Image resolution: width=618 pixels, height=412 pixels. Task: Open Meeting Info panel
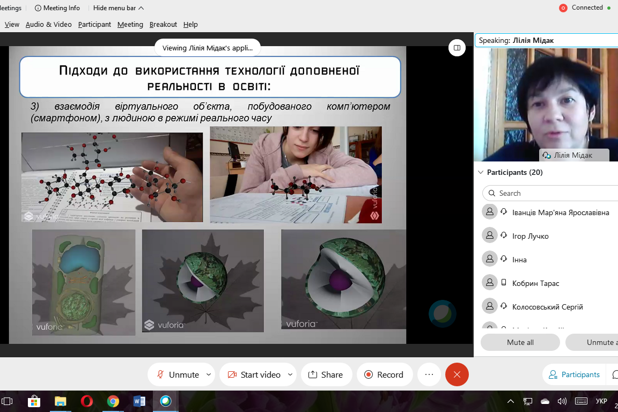coord(57,8)
